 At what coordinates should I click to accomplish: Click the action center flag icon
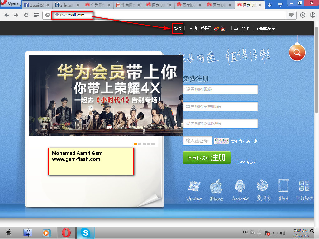tap(268, 233)
